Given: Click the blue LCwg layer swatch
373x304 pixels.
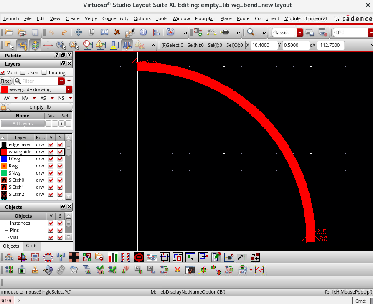Looking at the screenshot, I should tap(4, 159).
